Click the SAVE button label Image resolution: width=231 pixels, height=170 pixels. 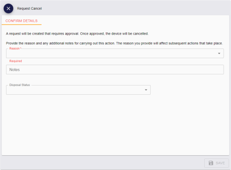(220, 163)
